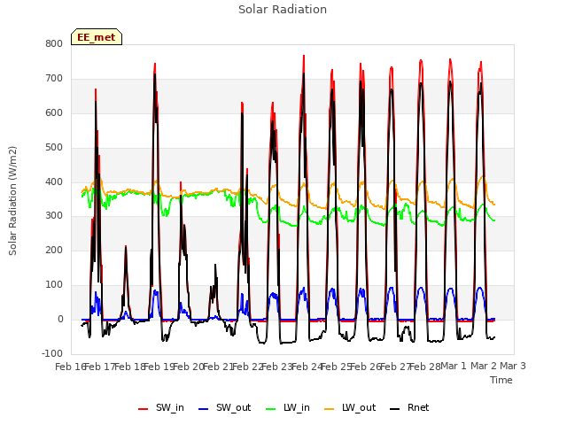Screen dimensions: 567x425
Task: Click the Feb 16 x-axis date label
Action: click(x=70, y=367)
